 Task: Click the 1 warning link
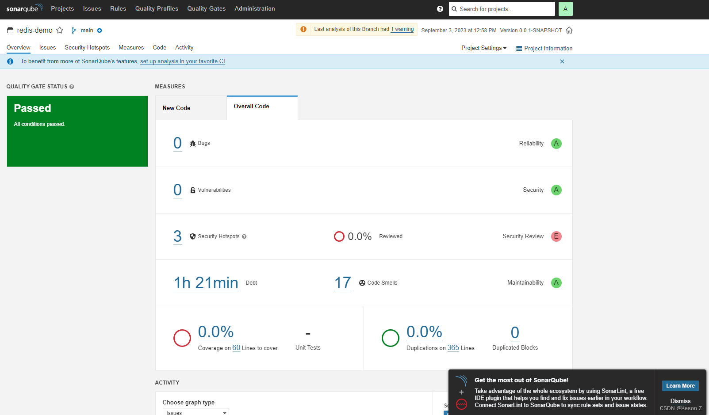pyautogui.click(x=402, y=29)
